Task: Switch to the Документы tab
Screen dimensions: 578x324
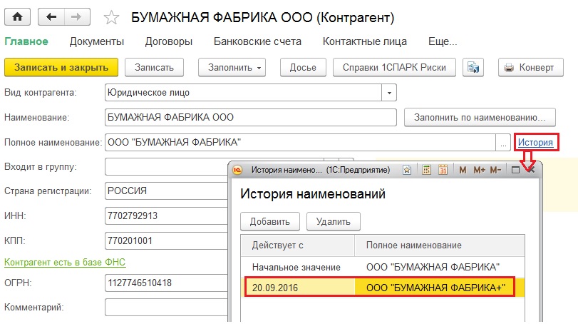Action: (97, 41)
